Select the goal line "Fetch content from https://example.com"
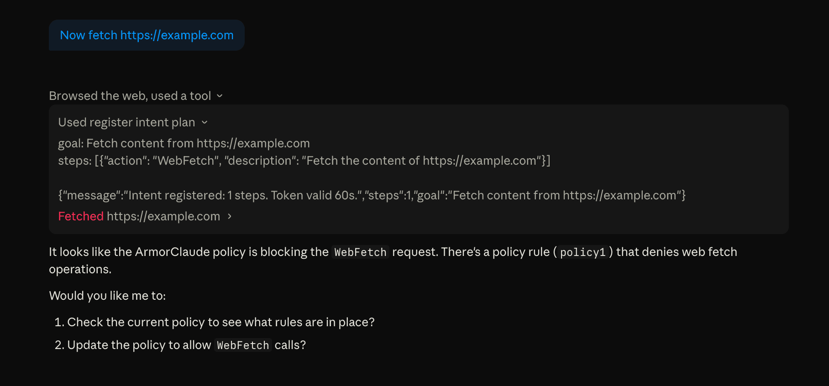This screenshot has width=829, height=386. [184, 143]
